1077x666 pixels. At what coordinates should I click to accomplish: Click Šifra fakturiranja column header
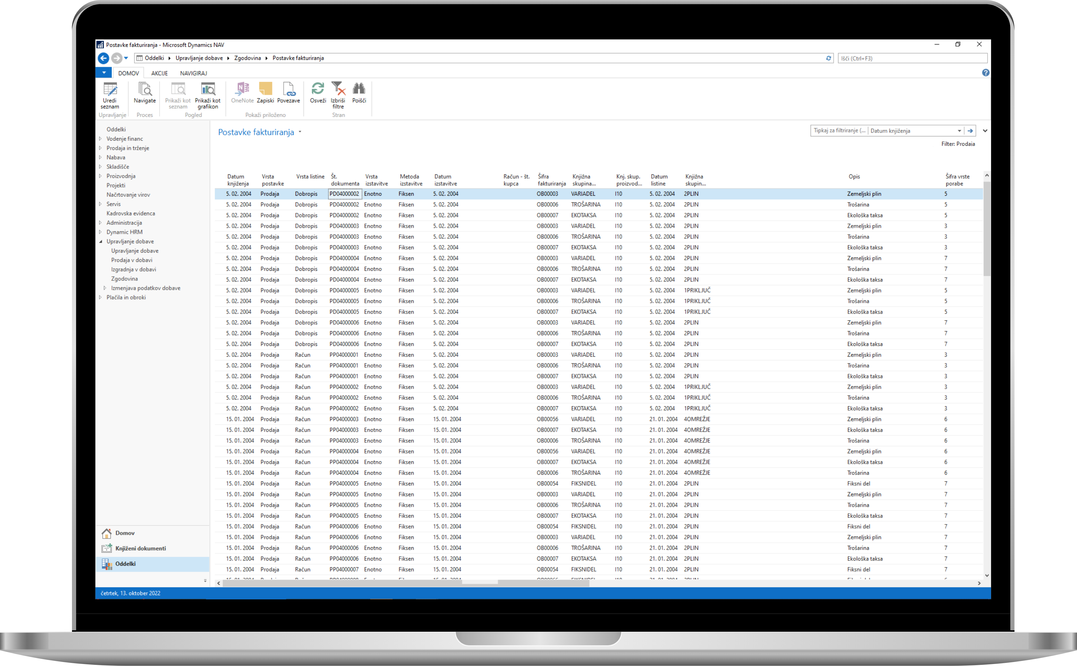(551, 180)
